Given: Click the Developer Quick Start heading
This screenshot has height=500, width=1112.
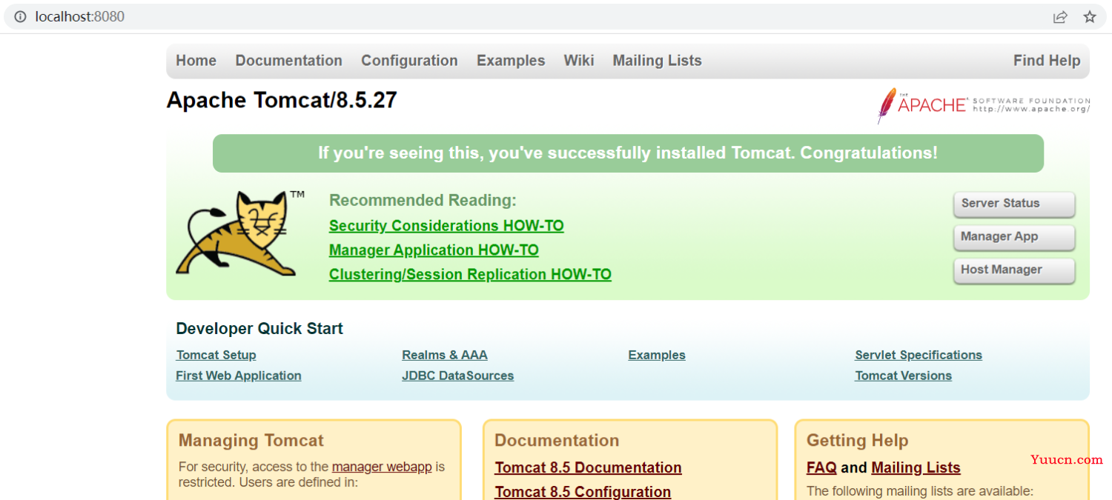Looking at the screenshot, I should 259,328.
